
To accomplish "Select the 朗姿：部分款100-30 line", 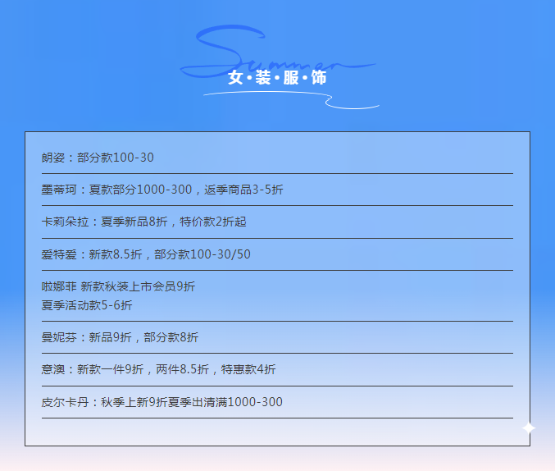I will (98, 158).
